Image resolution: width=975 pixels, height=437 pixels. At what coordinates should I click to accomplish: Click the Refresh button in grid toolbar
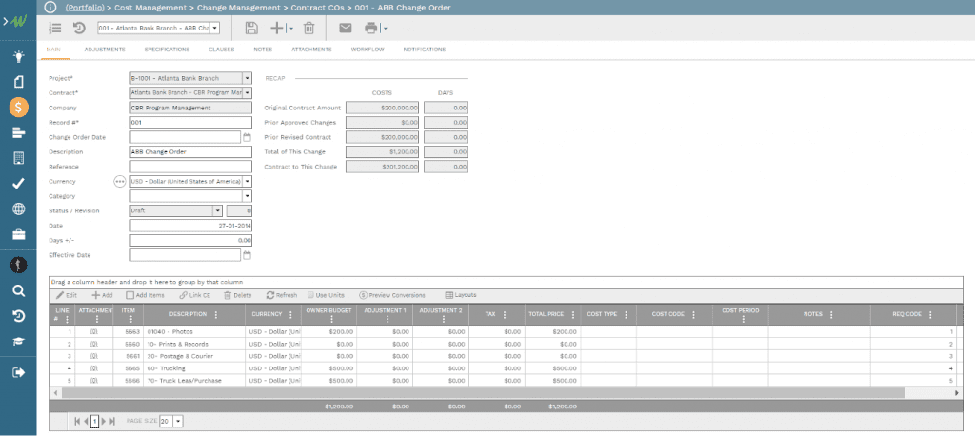tap(282, 295)
